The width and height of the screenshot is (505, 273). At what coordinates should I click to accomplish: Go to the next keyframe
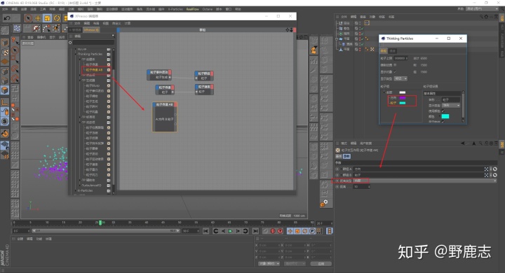pyautogui.click(x=245, y=231)
